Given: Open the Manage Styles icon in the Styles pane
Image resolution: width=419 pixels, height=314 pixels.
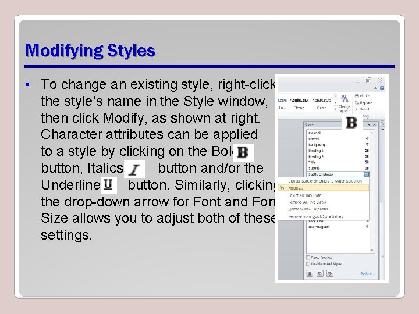Looking at the screenshot, I should tap(330, 273).
